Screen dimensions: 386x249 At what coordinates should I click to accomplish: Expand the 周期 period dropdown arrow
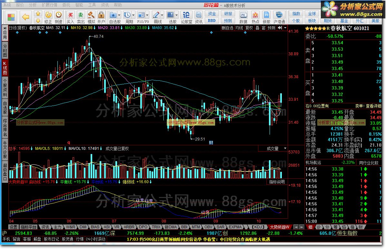tap(133, 15)
